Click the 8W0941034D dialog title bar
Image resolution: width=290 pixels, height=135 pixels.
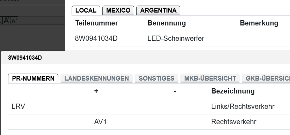coord(146,58)
